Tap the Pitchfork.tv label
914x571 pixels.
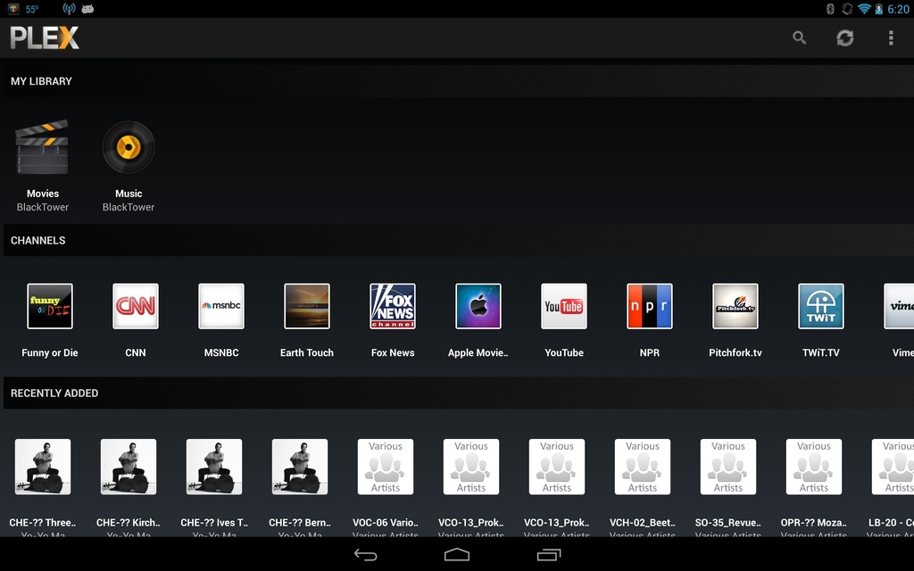tap(735, 352)
